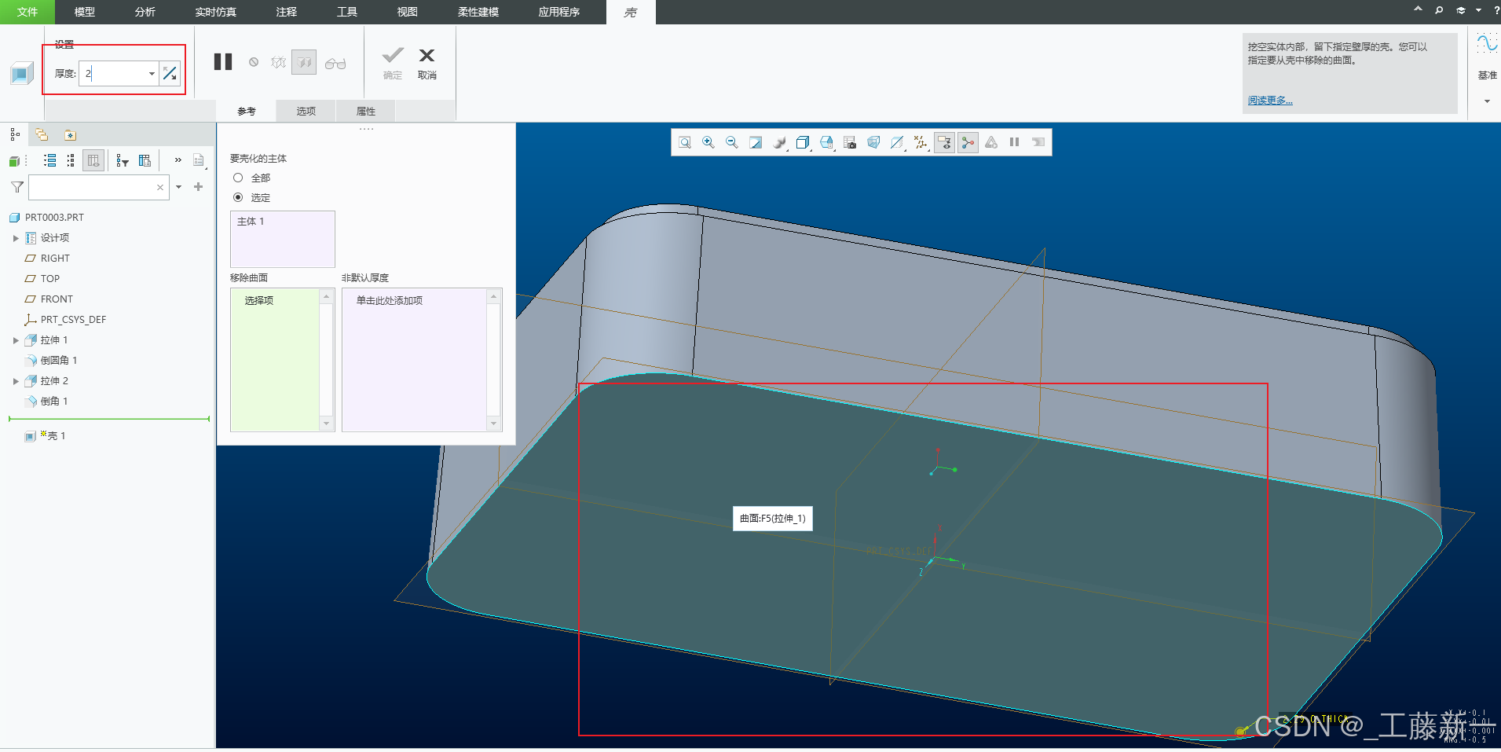Open the 基准 dropdown arrow
The height and width of the screenshot is (752, 1501).
click(x=1487, y=101)
